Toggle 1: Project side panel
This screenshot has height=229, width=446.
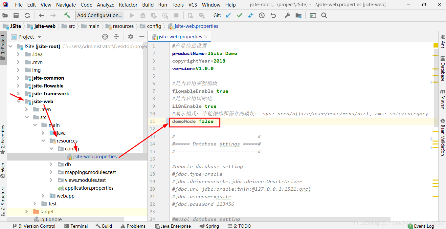[x=3, y=48]
